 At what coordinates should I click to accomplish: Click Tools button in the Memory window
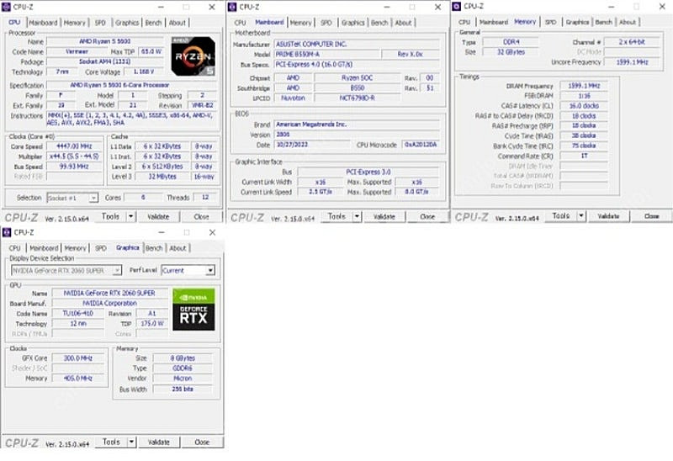[560, 215]
